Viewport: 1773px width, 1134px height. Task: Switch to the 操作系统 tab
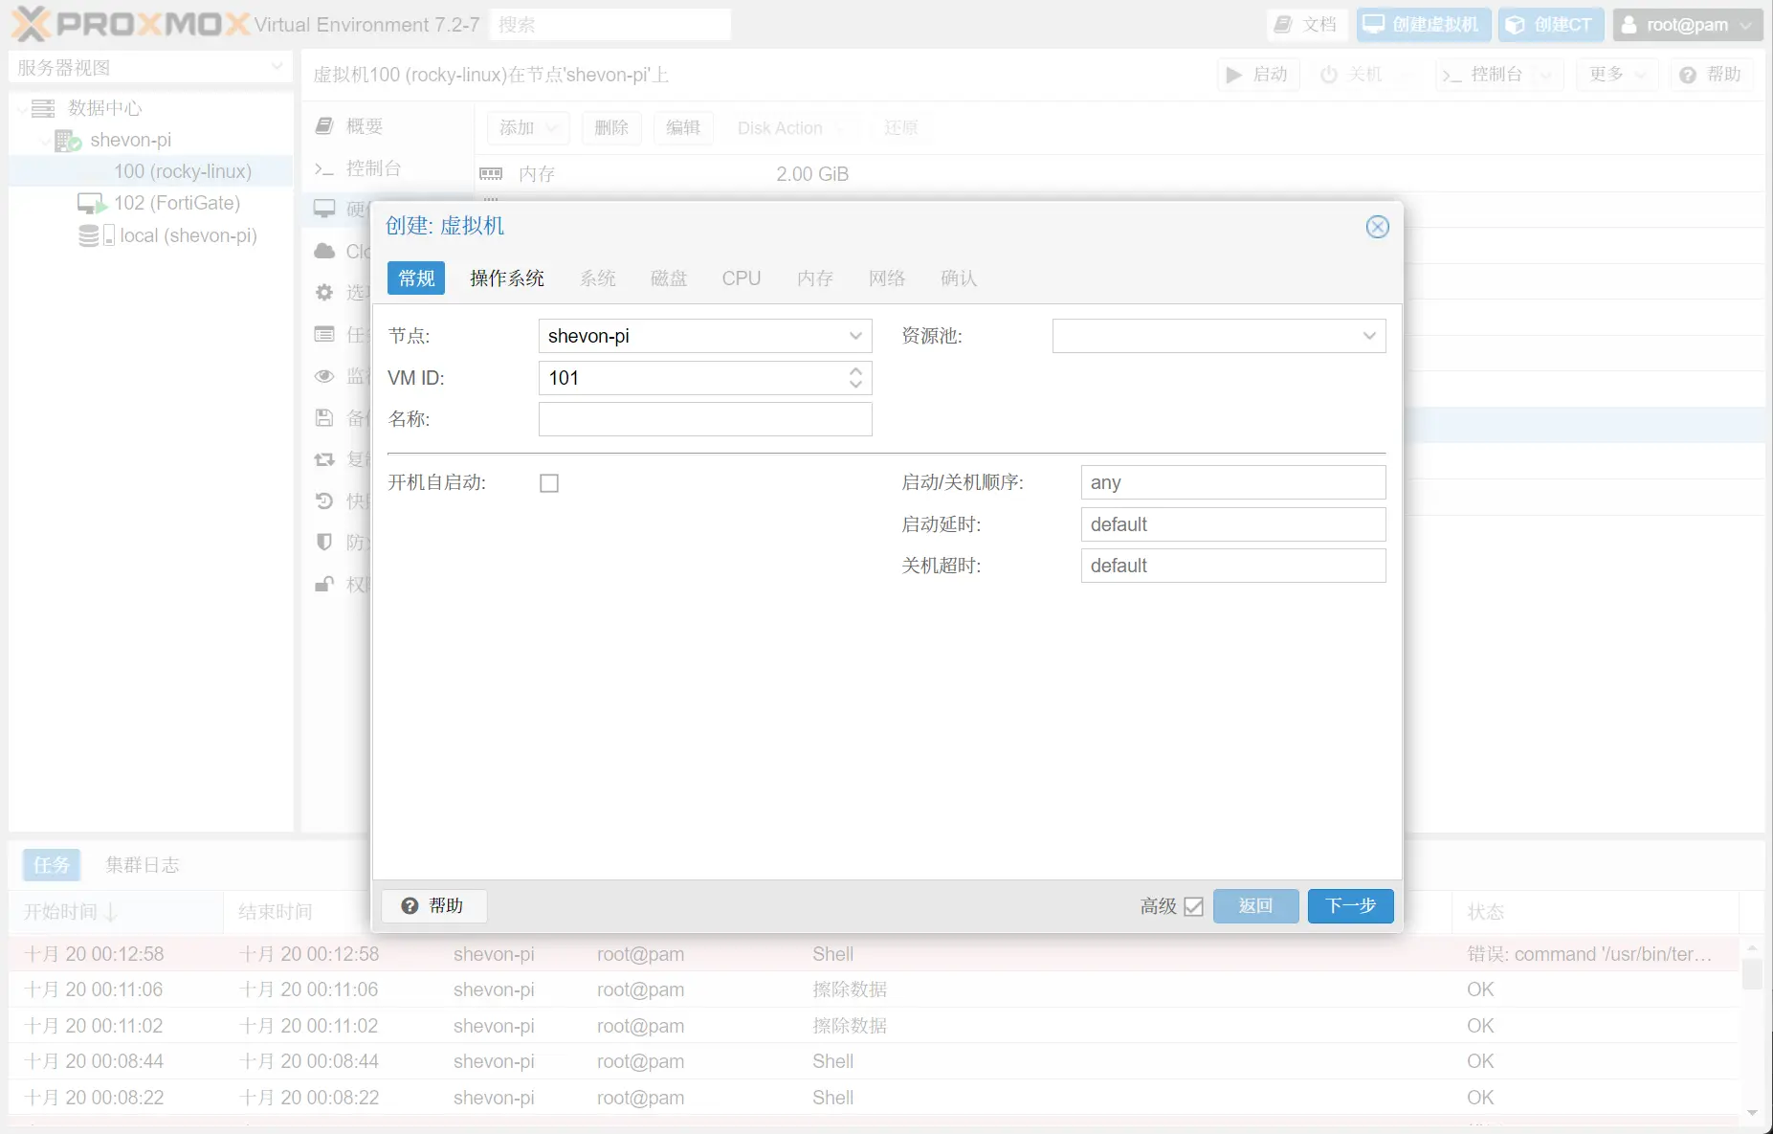pyautogui.click(x=506, y=278)
